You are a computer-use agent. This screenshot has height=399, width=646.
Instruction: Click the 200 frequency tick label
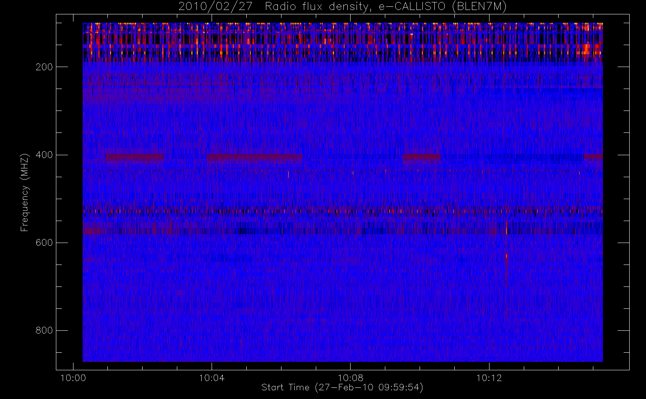click(44, 67)
